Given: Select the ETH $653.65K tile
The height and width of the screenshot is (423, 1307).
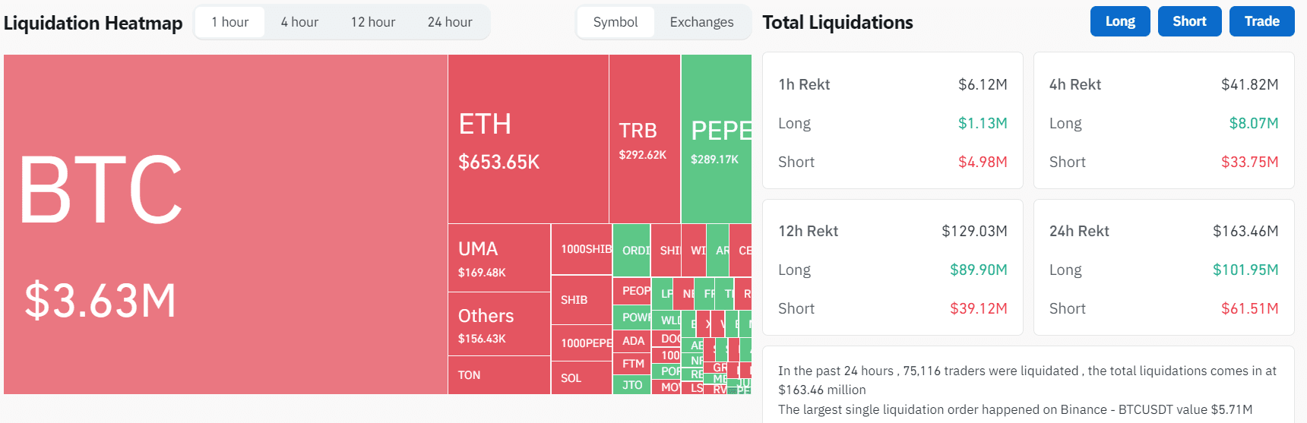Looking at the screenshot, I should 528,139.
